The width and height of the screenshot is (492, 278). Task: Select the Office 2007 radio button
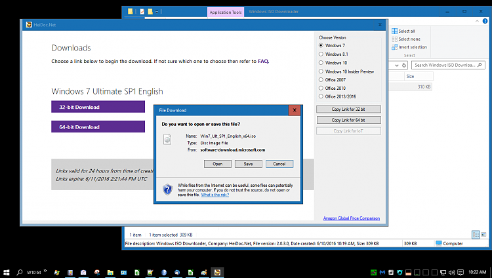[x=321, y=80]
